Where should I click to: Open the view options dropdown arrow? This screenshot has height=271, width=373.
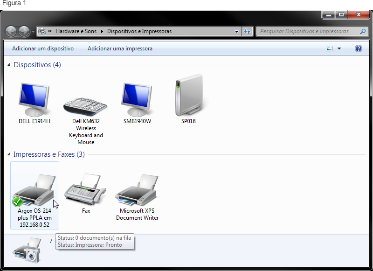(339, 49)
